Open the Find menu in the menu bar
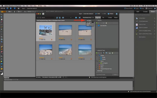This screenshot has height=98, width=157. pos(31,6)
